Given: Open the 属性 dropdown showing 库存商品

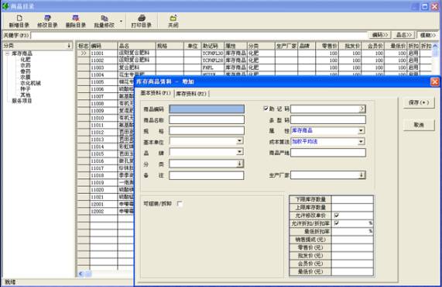Looking at the screenshot, I should (361, 130).
